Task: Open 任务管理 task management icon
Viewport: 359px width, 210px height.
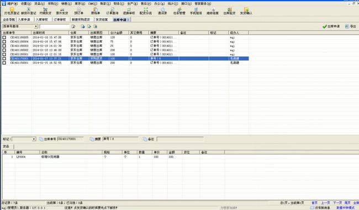Action: 179,11
